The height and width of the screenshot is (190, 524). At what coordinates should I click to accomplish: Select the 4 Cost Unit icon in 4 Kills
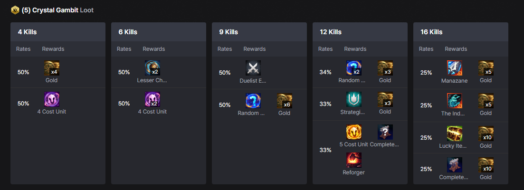(51, 99)
